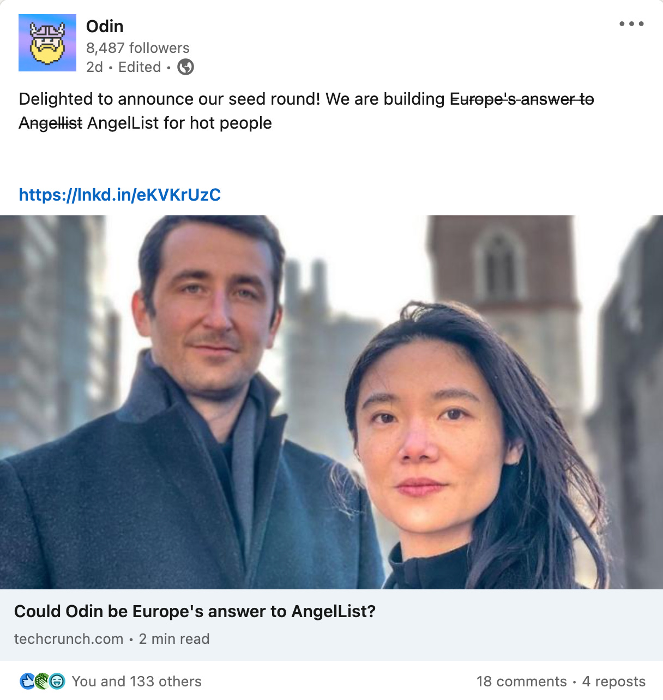Image resolution: width=663 pixels, height=700 pixels.
Task: View reactions via "You and 133 others"
Action: click(x=137, y=681)
